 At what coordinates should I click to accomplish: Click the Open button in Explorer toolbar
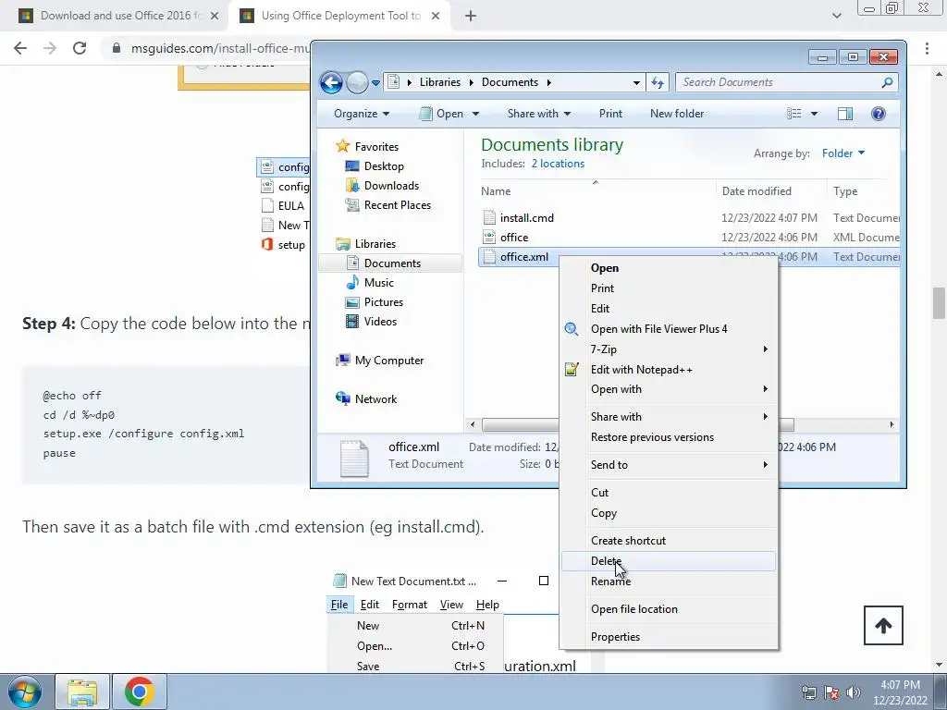(442, 114)
